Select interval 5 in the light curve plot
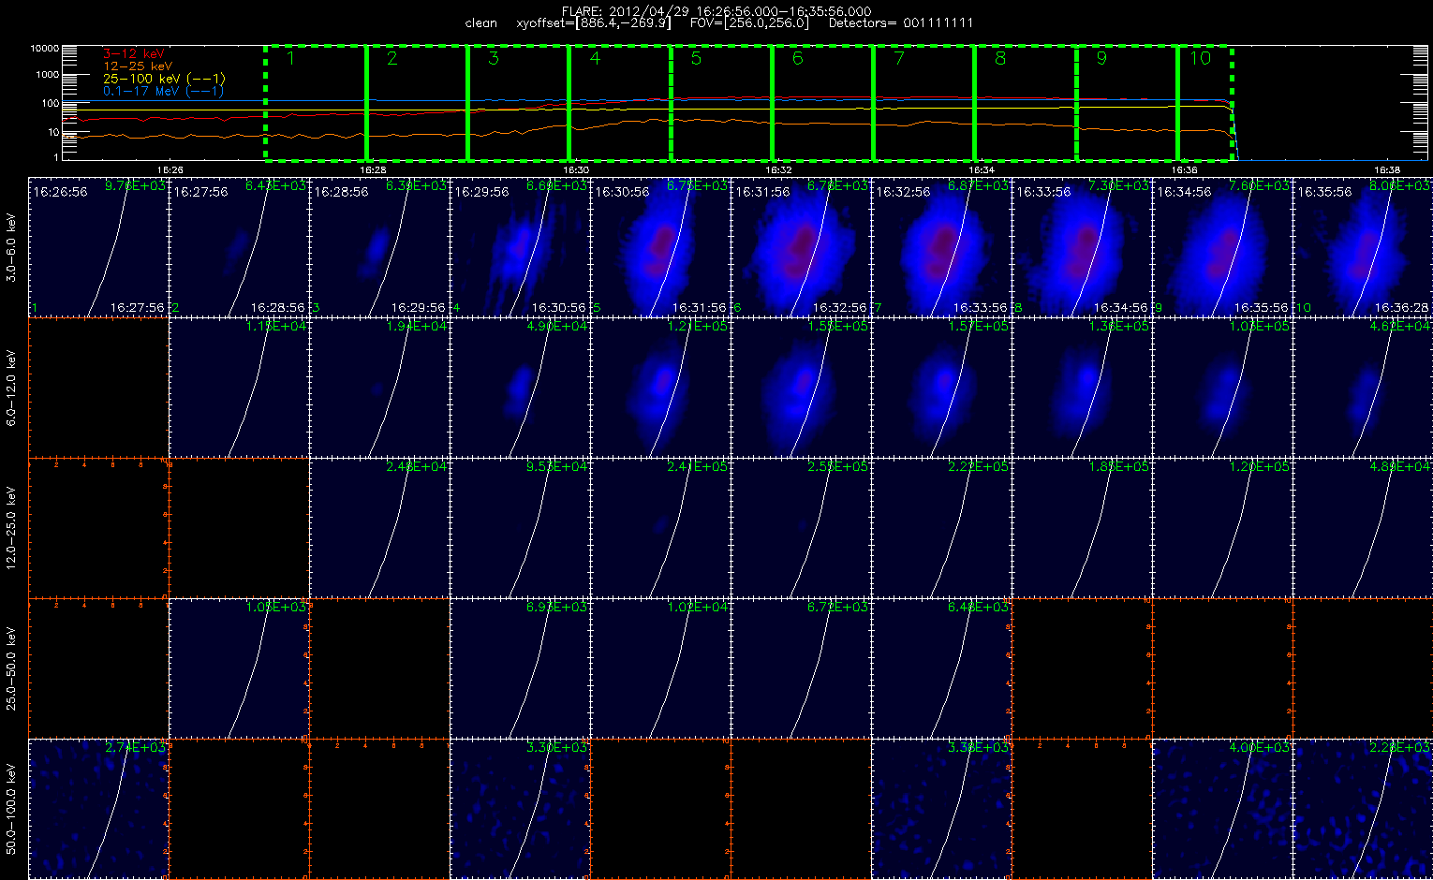 pyautogui.click(x=721, y=103)
